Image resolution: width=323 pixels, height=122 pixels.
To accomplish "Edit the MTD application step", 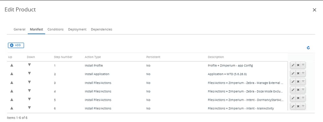I will pyautogui.click(x=293, y=73).
